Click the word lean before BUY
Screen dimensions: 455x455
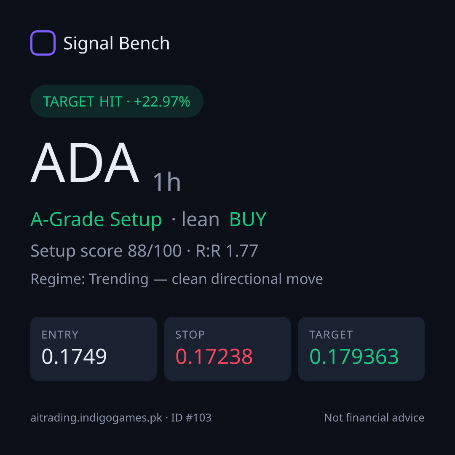coord(200,219)
